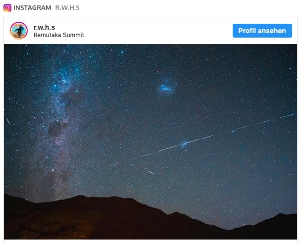Image resolution: width=301 pixels, height=243 pixels.
Task: Open the r.w.h.s profile avatar
Action: [19, 31]
